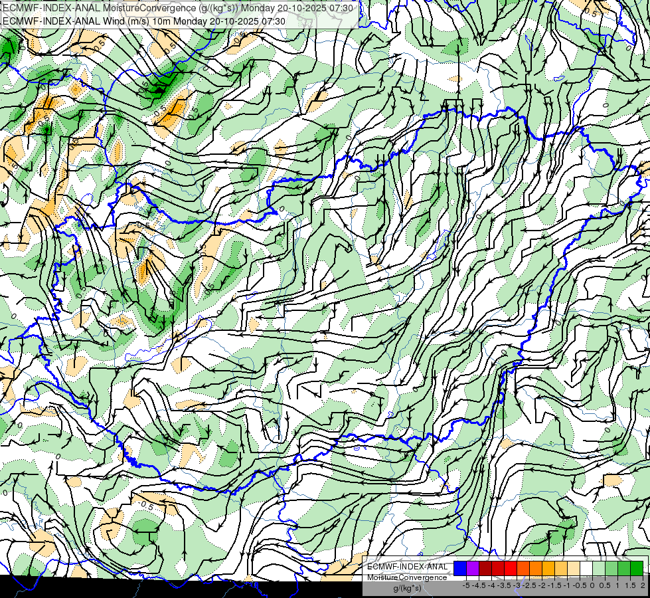650x598 pixels.
Task: Select pale green swatch between 0 and 0.5
Action: pyautogui.click(x=599, y=568)
